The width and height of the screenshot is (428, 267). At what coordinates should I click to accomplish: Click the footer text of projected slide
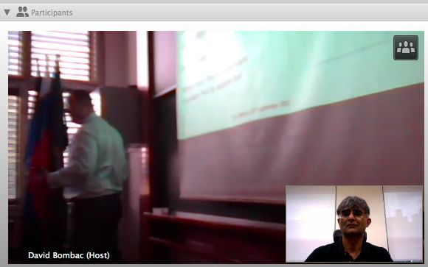tap(261, 110)
